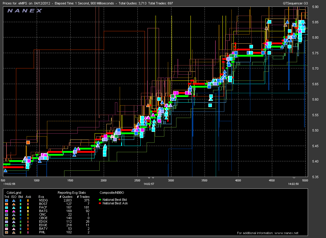The width and height of the screenshot is (326, 238).
Task: Click the 'Composite/NBBO' heading
Action: (x=112, y=193)
